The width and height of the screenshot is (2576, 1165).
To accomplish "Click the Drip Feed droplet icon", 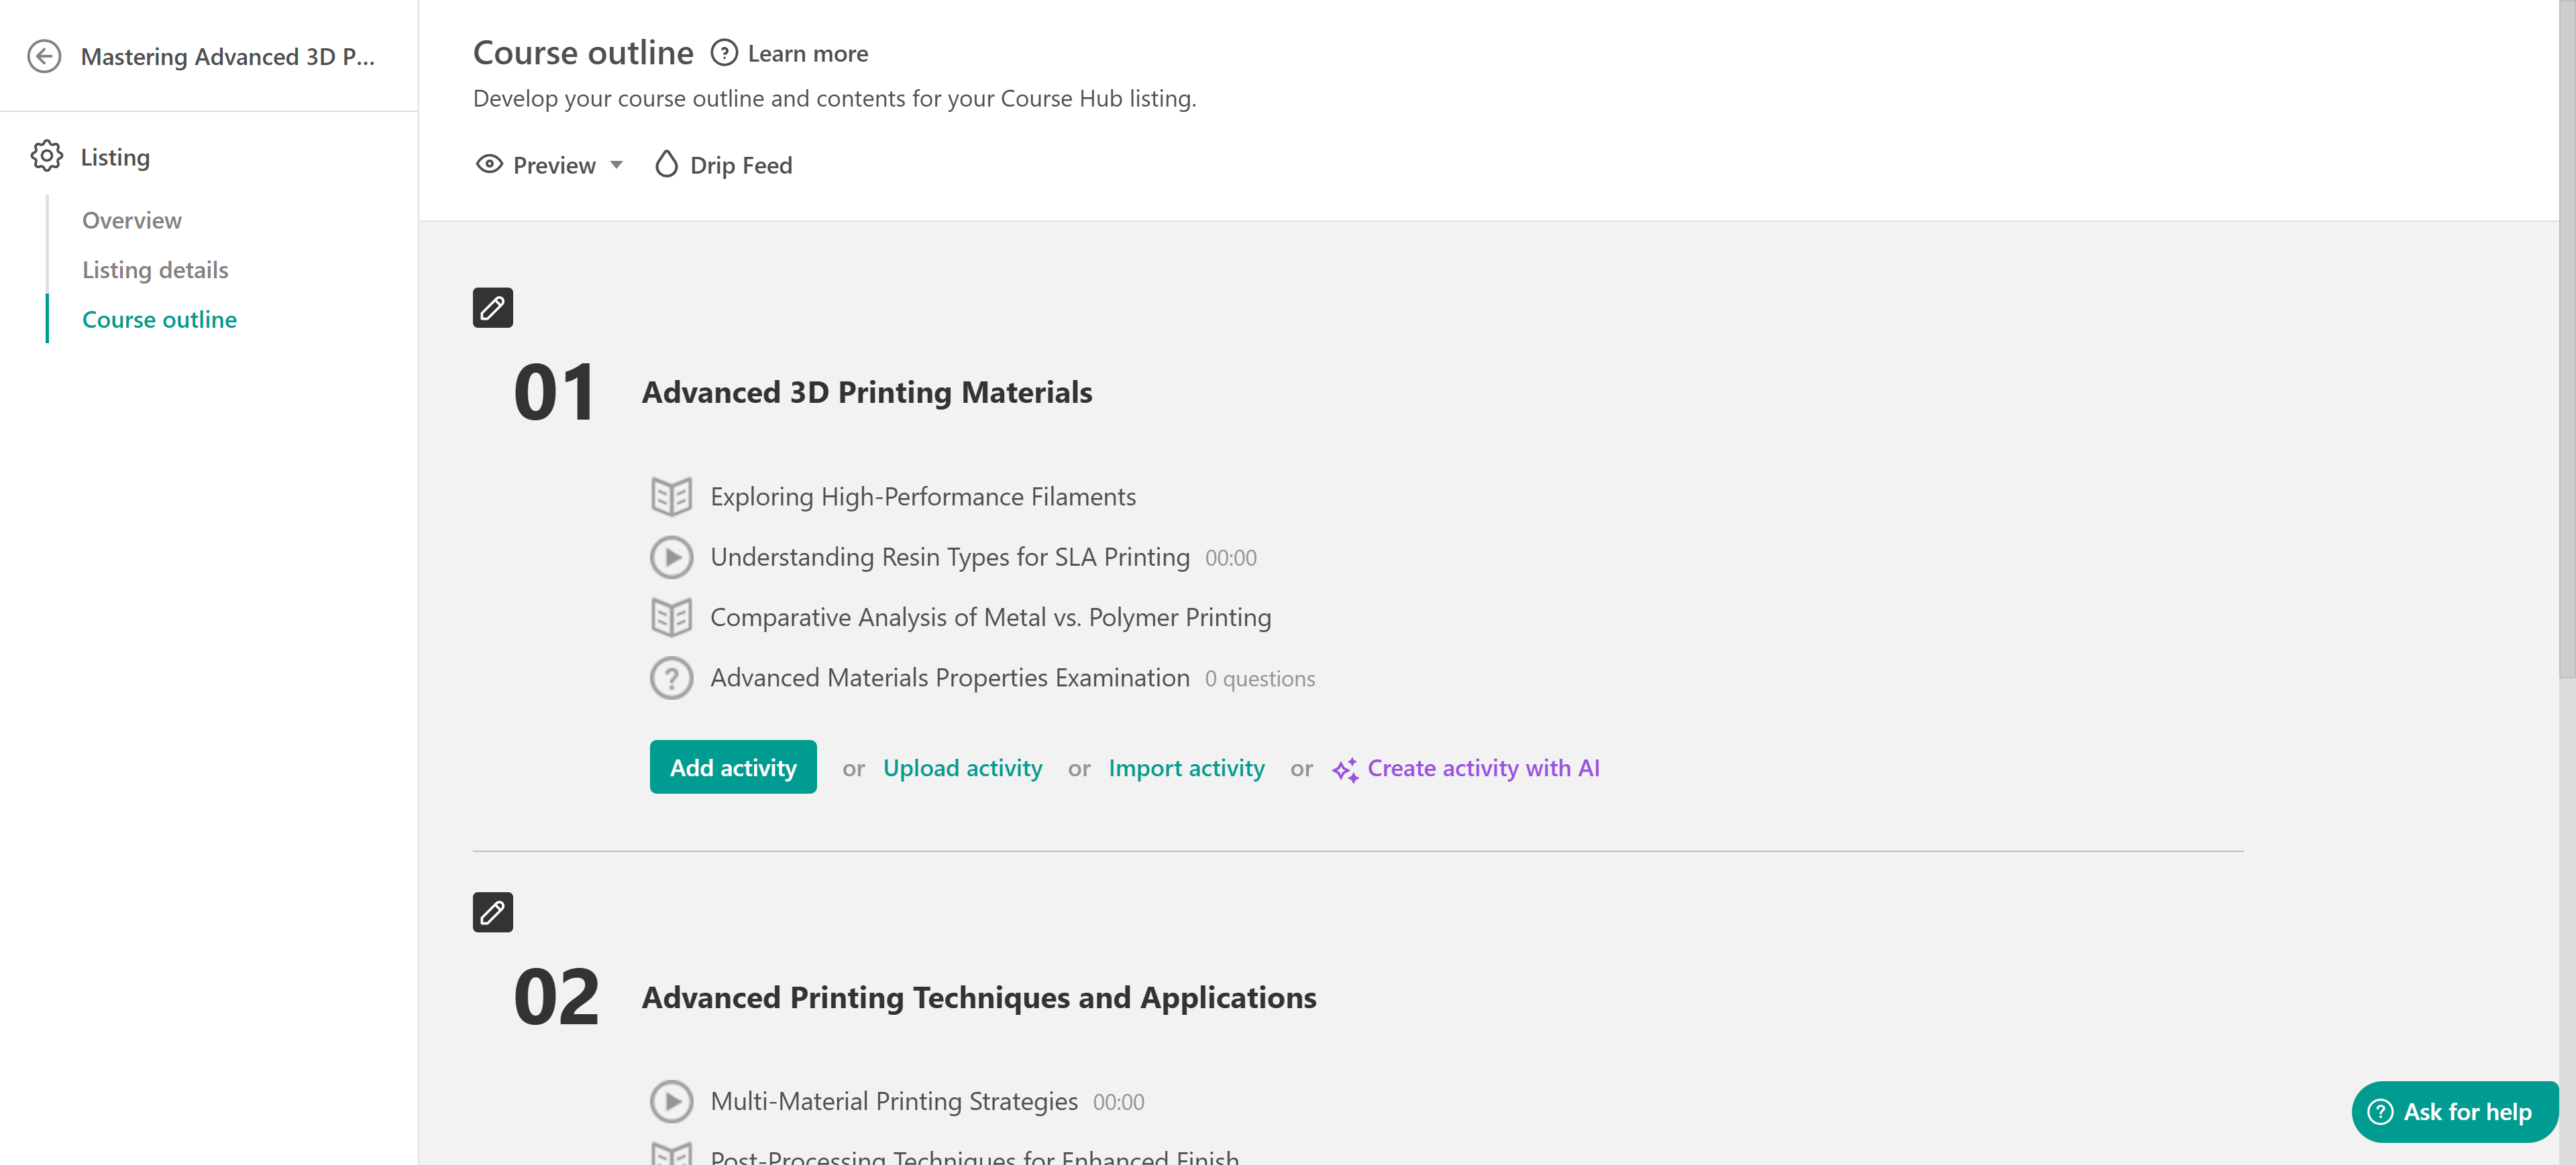I will point(666,165).
